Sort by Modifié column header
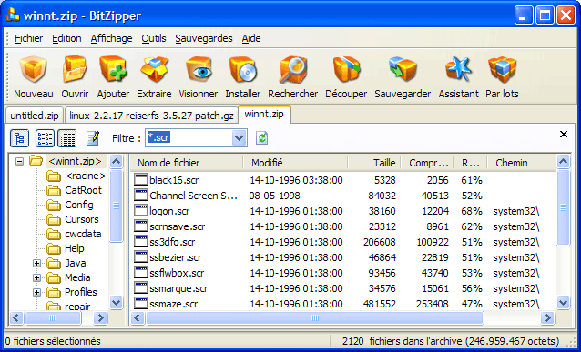The width and height of the screenshot is (581, 352). point(296,163)
